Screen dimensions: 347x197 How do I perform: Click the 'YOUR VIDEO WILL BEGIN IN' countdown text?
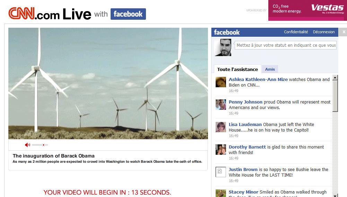click(107, 192)
